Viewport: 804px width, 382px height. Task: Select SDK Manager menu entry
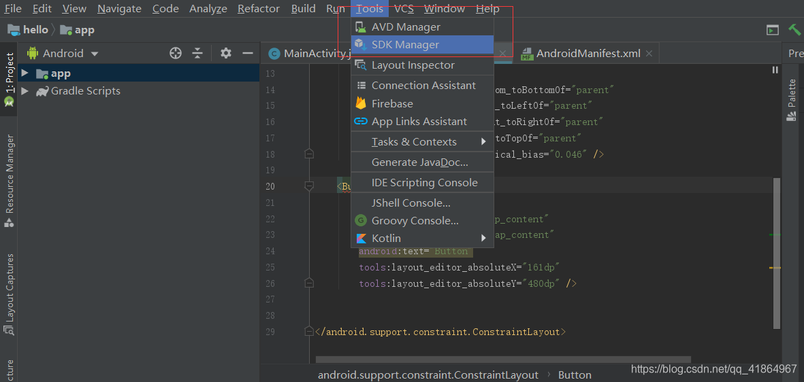[422, 45]
